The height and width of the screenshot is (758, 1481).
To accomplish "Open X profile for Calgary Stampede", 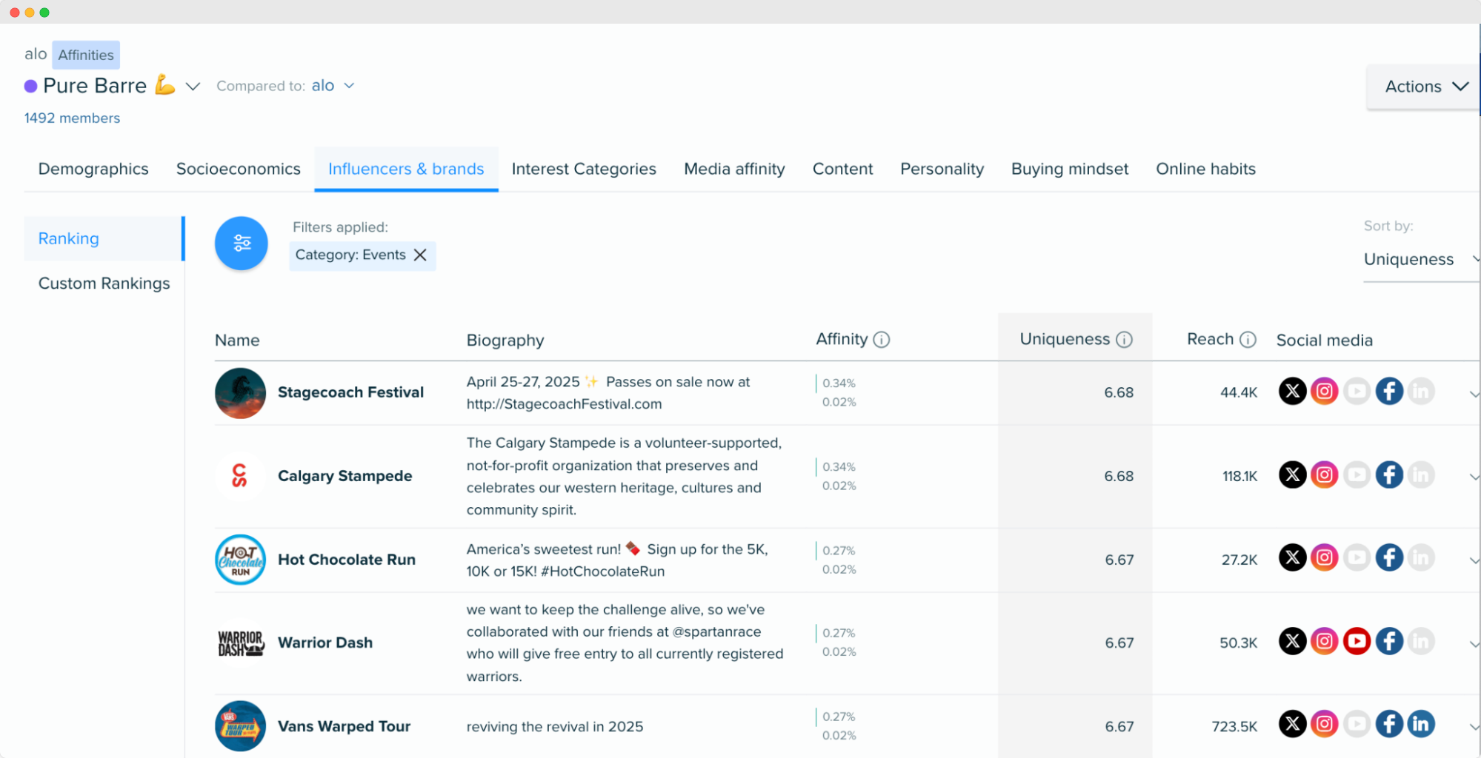I will pyautogui.click(x=1292, y=474).
